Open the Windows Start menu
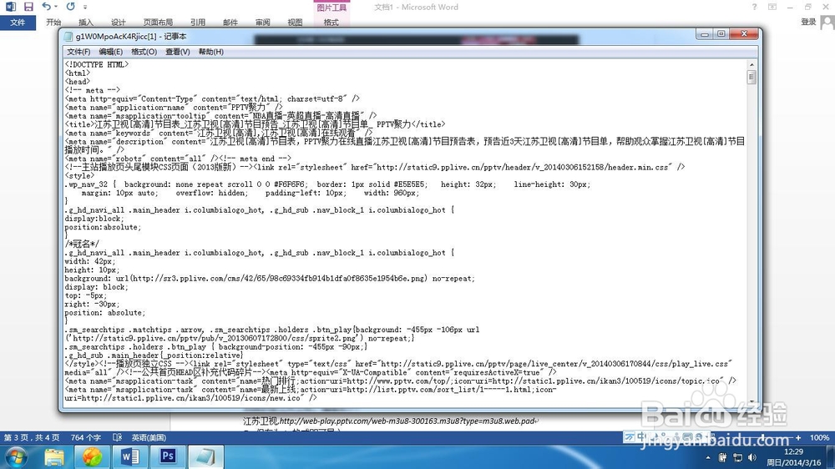 (x=16, y=457)
